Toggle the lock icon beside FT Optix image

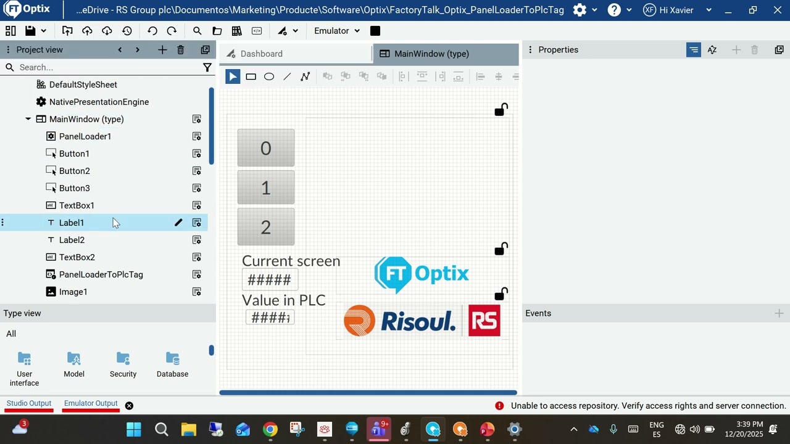(x=501, y=248)
